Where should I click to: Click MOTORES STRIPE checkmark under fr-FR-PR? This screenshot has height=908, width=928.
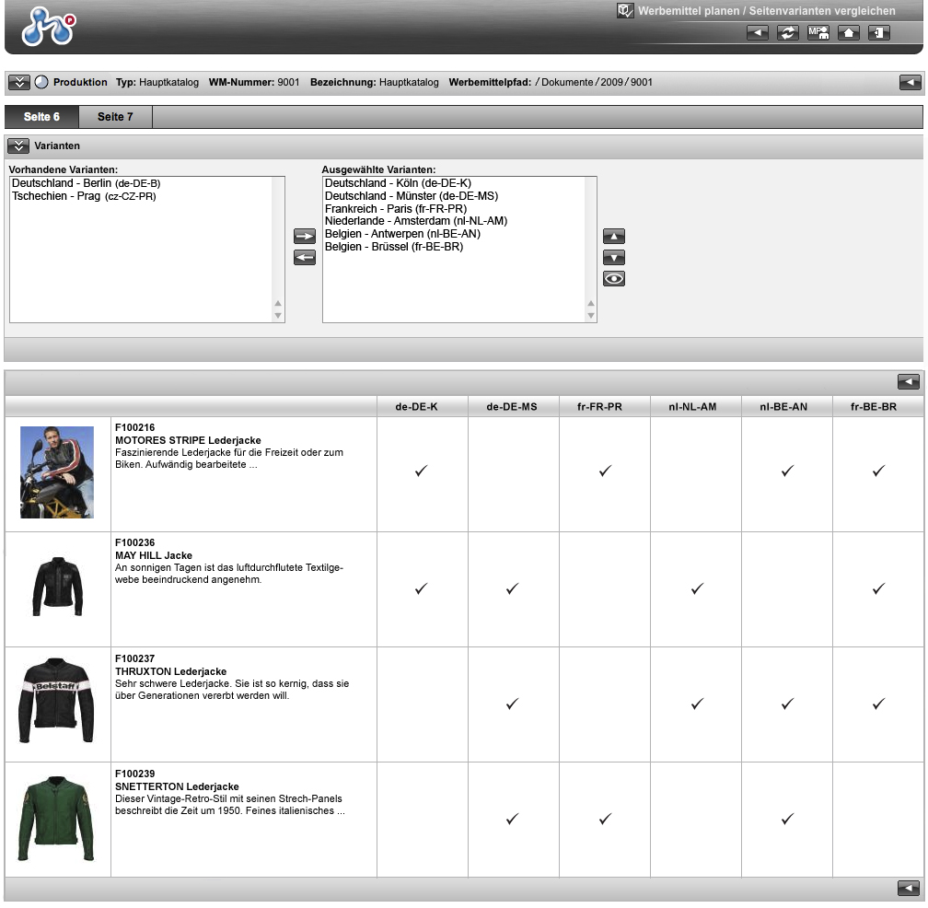coord(605,471)
